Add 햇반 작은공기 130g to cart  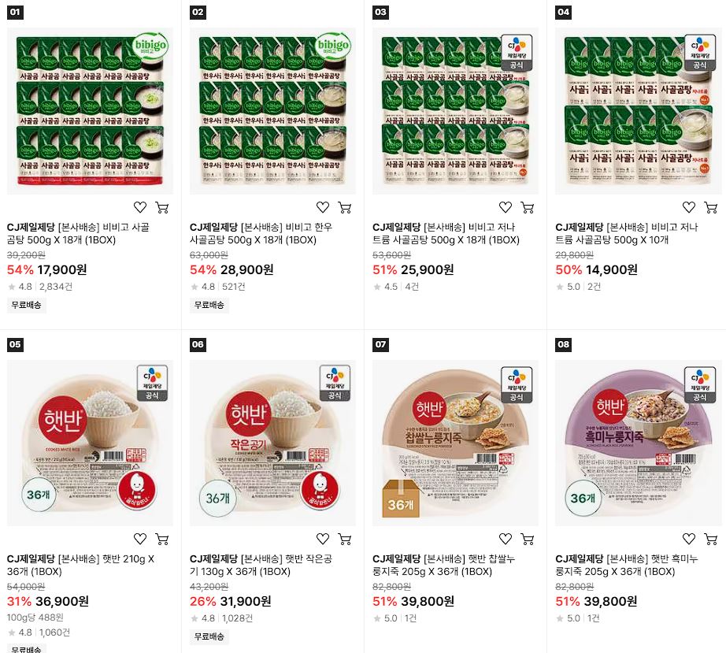[x=344, y=539]
